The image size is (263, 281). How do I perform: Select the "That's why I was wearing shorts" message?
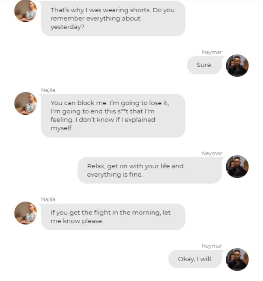(113, 18)
